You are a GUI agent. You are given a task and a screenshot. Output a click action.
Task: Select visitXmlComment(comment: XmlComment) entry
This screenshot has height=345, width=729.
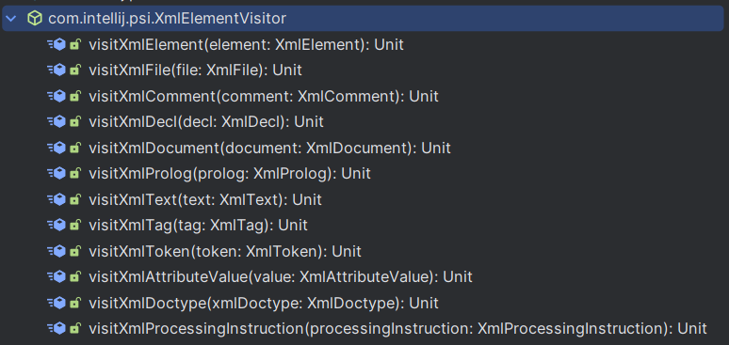pos(264,96)
